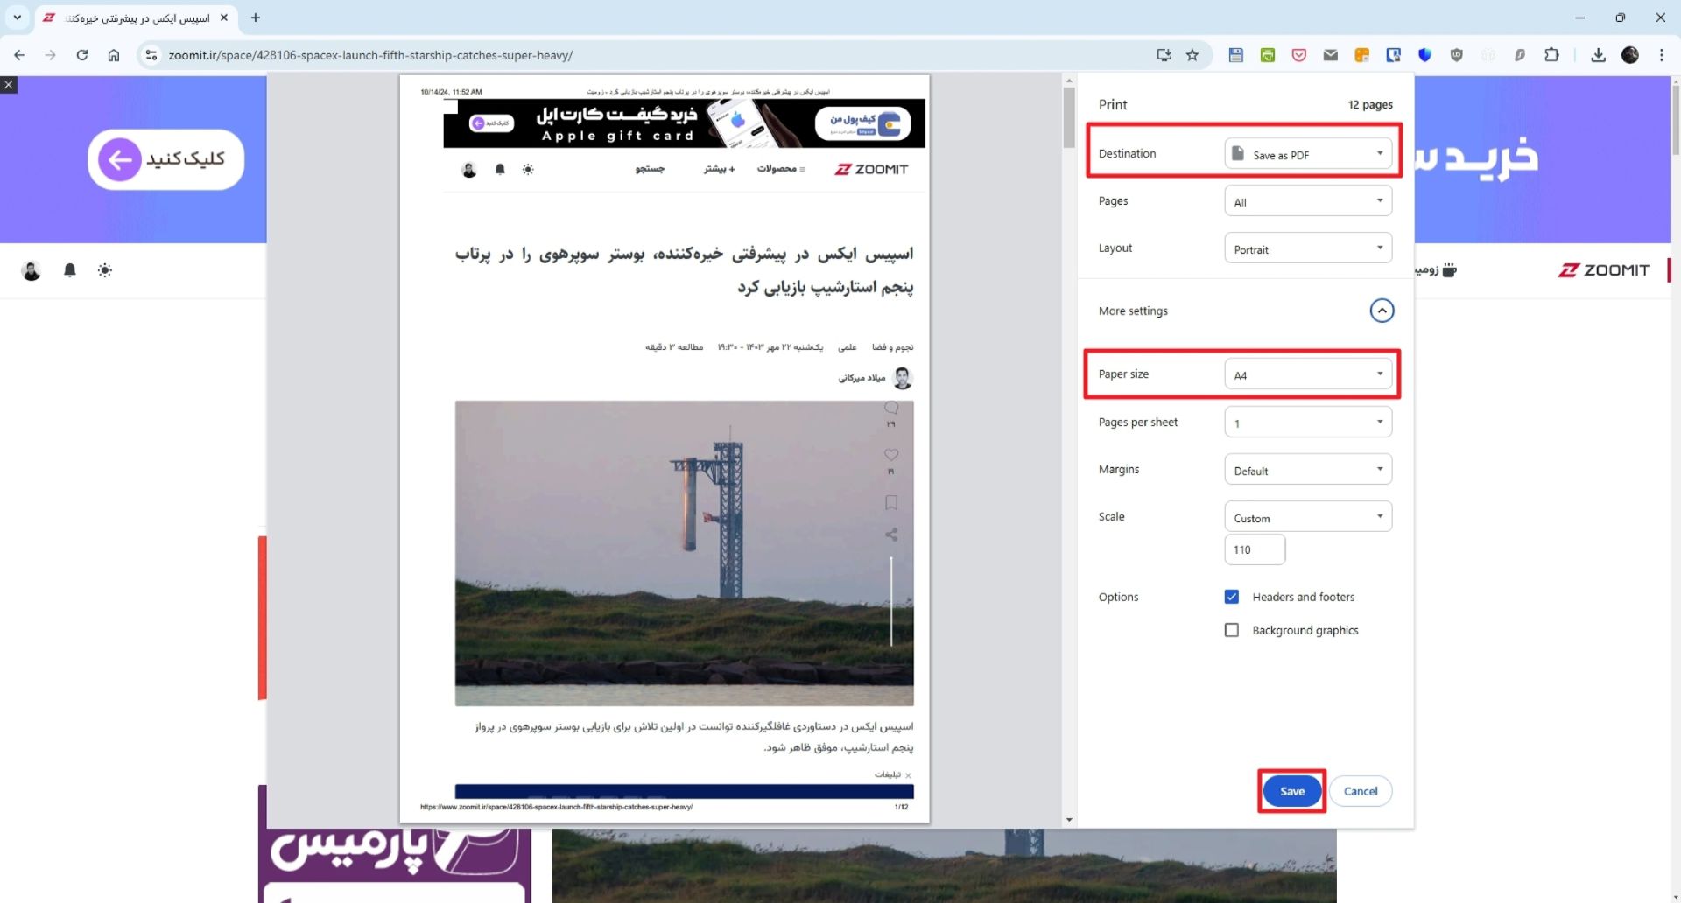Viewport: 1681px width, 903px height.
Task: Open the mail envelope extension
Action: (x=1331, y=55)
